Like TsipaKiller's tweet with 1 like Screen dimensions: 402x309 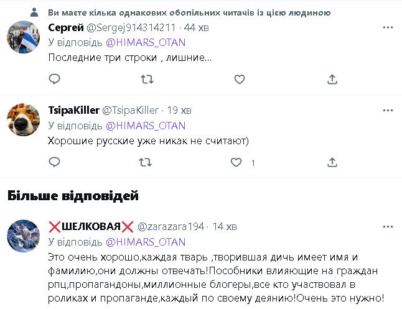pos(236,162)
